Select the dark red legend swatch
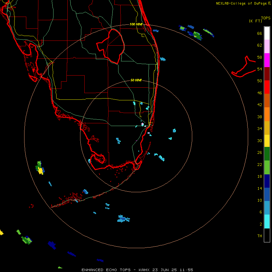This screenshot has width=272, height=272. (x=267, y=74)
